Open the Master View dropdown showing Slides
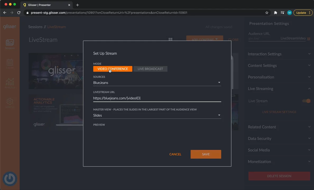 [x=157, y=115]
